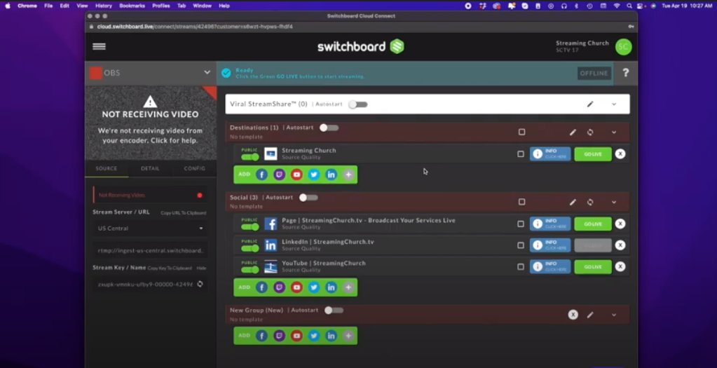Open the hamburger menu in Switchboard header

click(100, 46)
